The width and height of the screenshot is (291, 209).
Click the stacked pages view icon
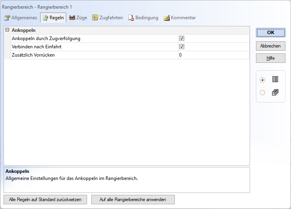(x=275, y=92)
